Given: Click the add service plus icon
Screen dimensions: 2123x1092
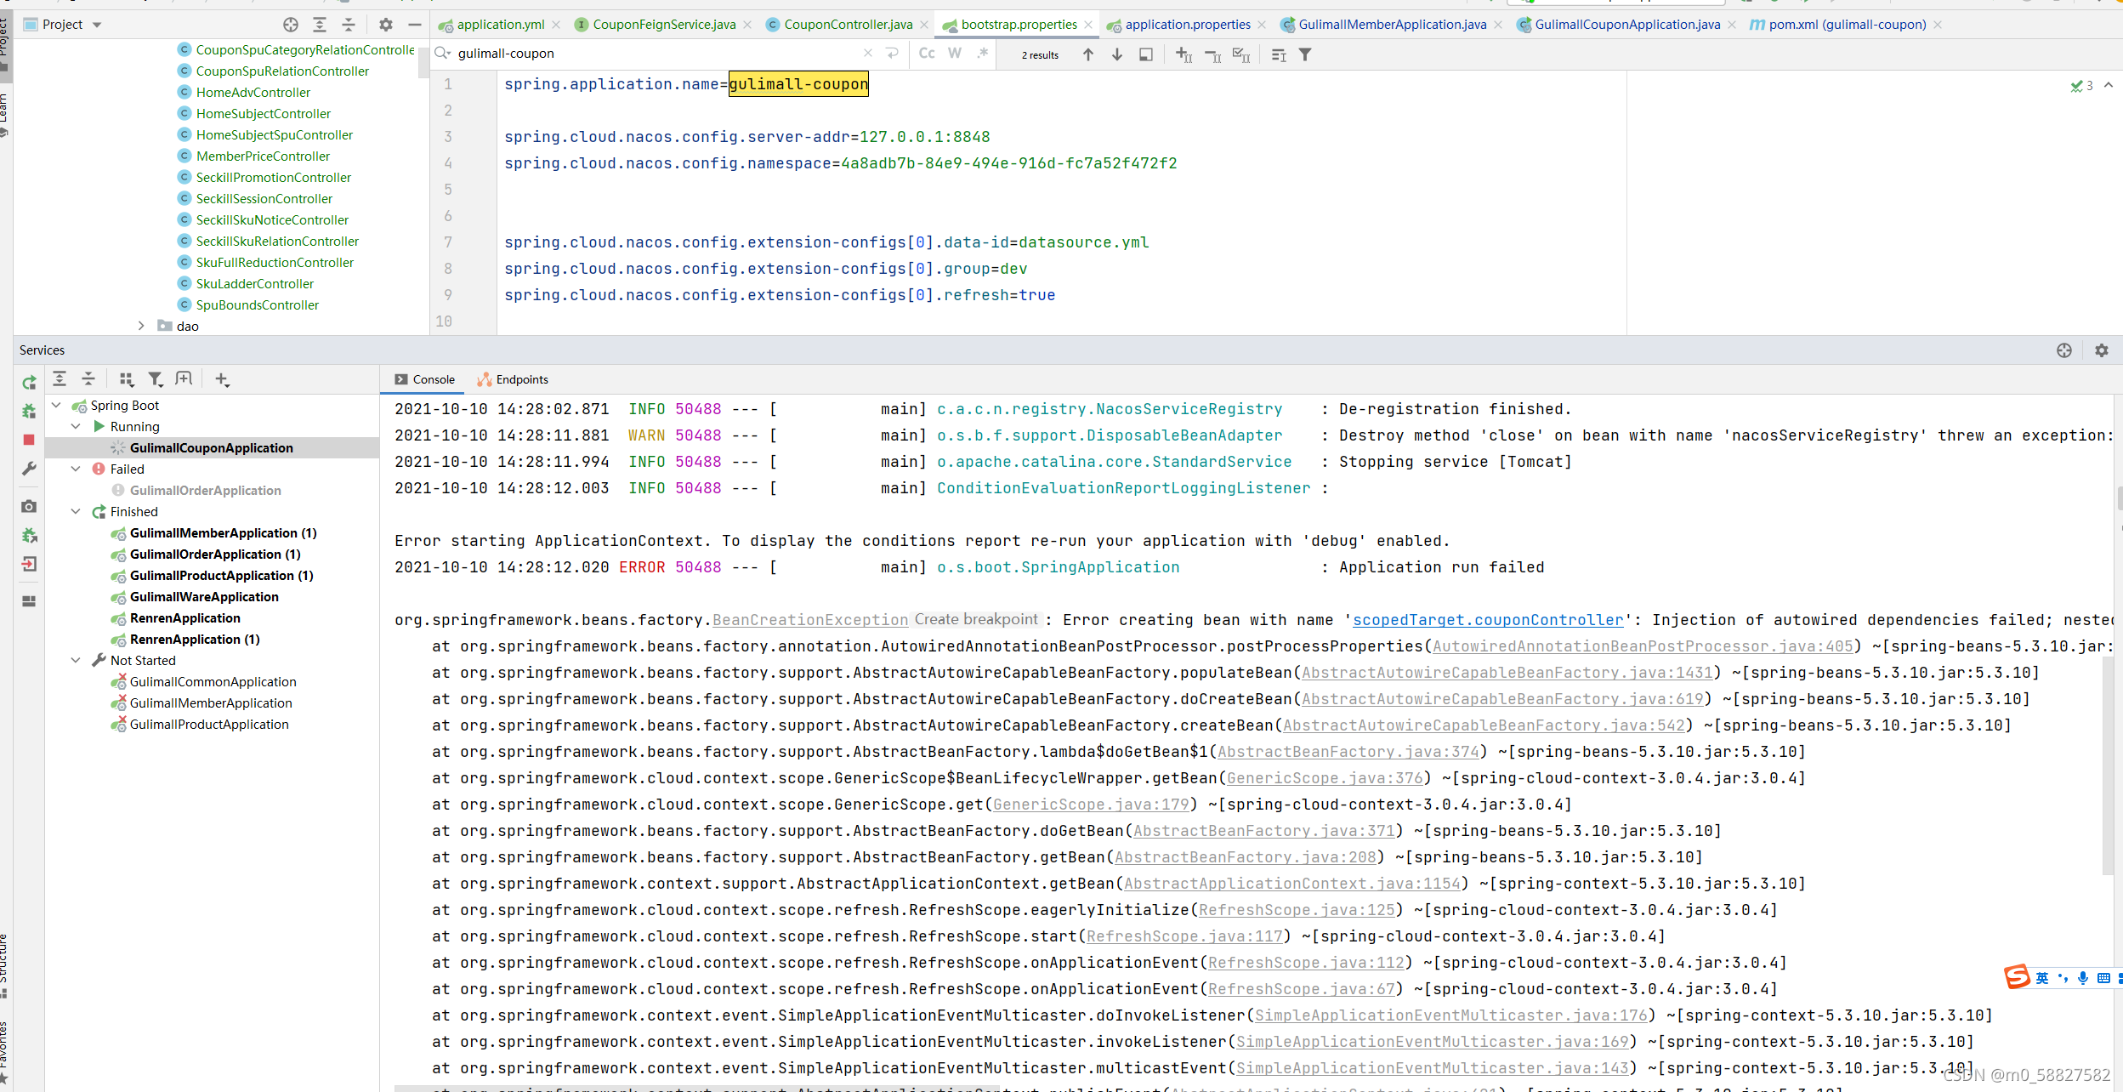Looking at the screenshot, I should pos(222,379).
